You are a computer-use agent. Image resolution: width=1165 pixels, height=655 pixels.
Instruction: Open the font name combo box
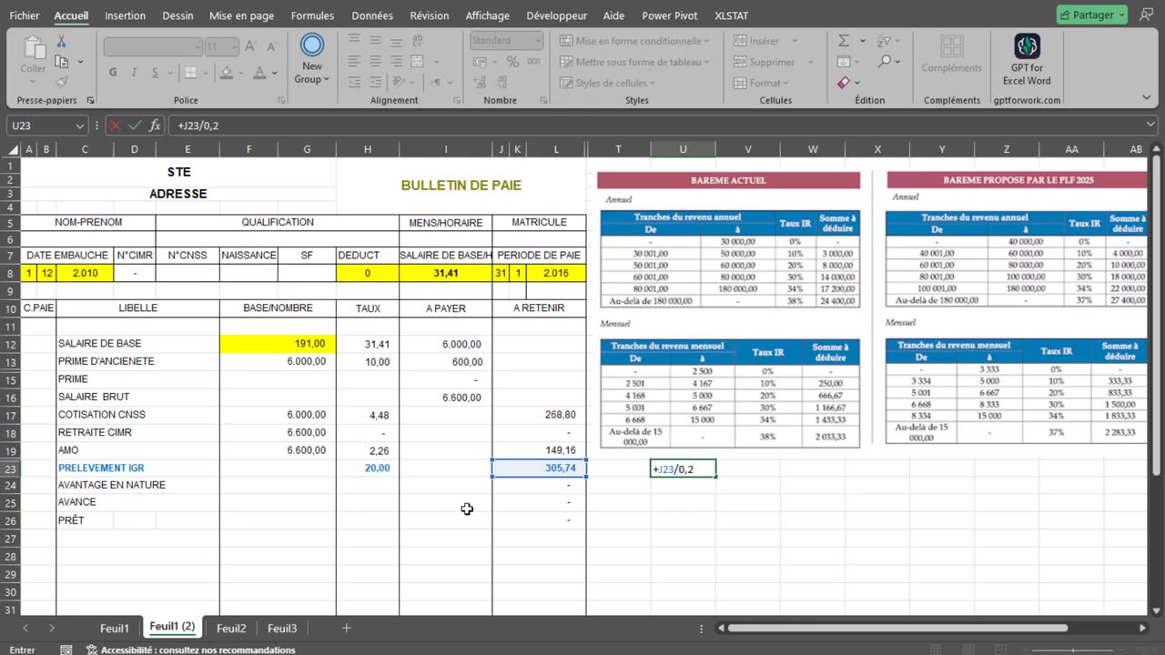click(x=153, y=46)
